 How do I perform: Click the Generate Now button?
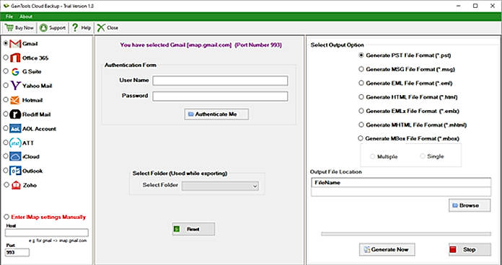387,250
